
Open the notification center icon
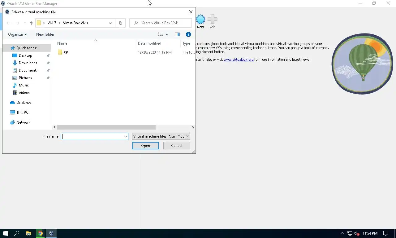386,233
